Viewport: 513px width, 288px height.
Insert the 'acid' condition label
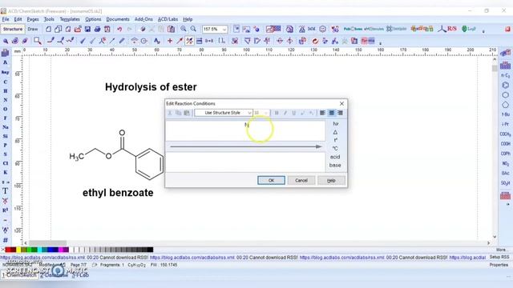(x=335, y=157)
